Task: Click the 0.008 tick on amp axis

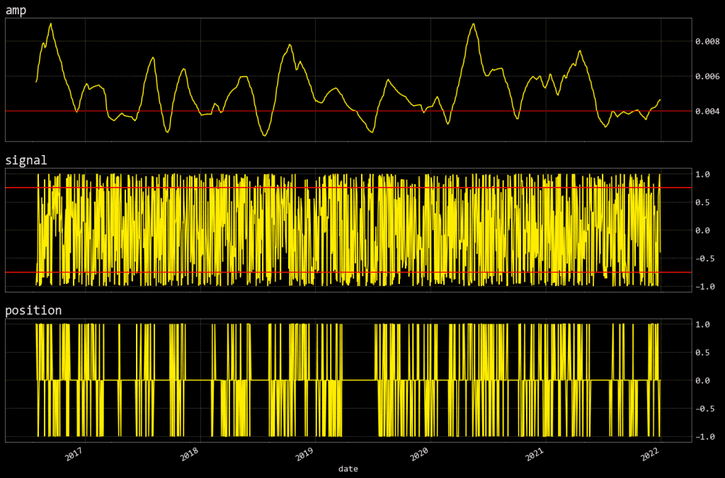Action: [x=707, y=42]
